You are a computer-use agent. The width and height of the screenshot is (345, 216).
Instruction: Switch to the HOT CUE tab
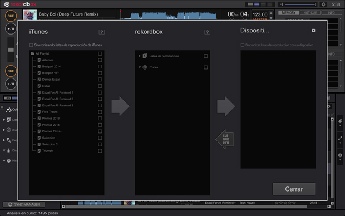(310, 13)
